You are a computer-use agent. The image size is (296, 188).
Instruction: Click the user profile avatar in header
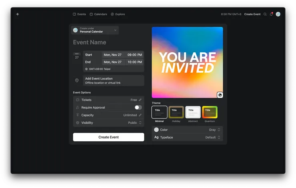(278, 14)
